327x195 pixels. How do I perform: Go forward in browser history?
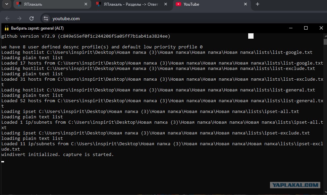coord(19,18)
